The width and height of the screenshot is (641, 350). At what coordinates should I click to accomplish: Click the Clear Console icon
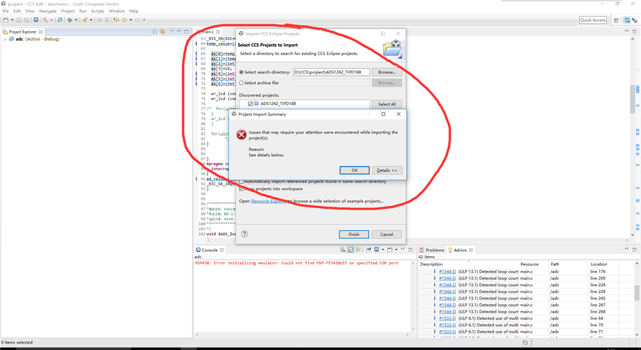point(343,250)
